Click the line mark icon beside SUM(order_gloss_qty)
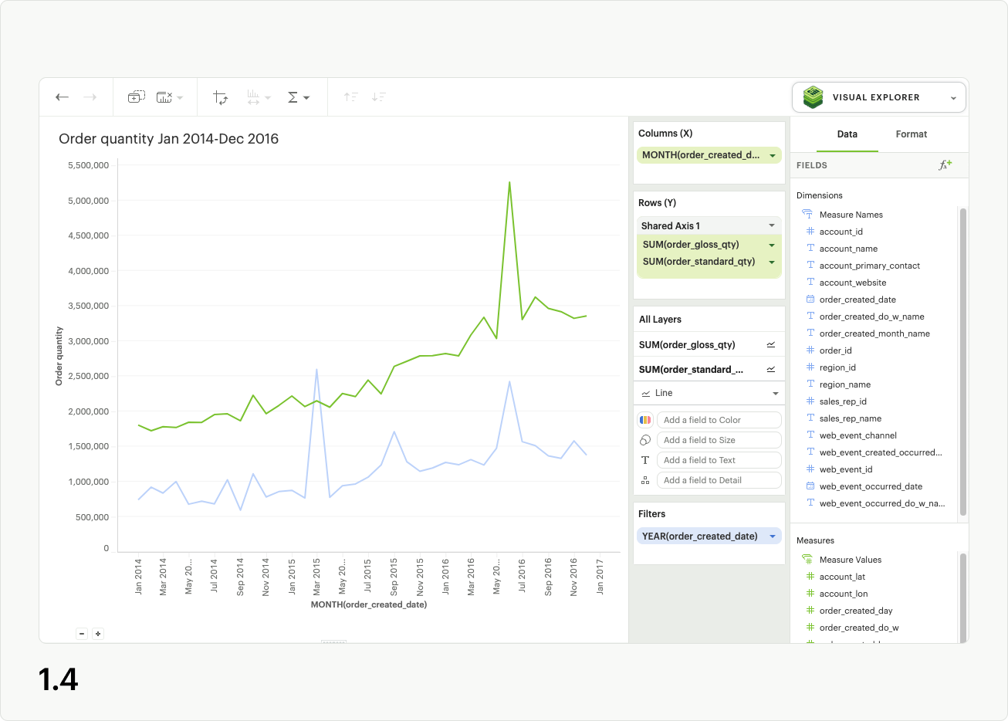The width and height of the screenshot is (1008, 721). [x=770, y=344]
